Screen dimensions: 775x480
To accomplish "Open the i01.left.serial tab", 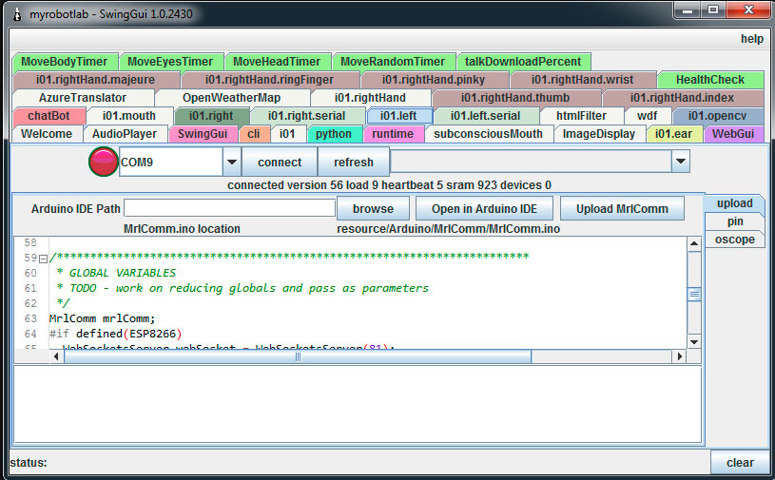I will coord(485,116).
